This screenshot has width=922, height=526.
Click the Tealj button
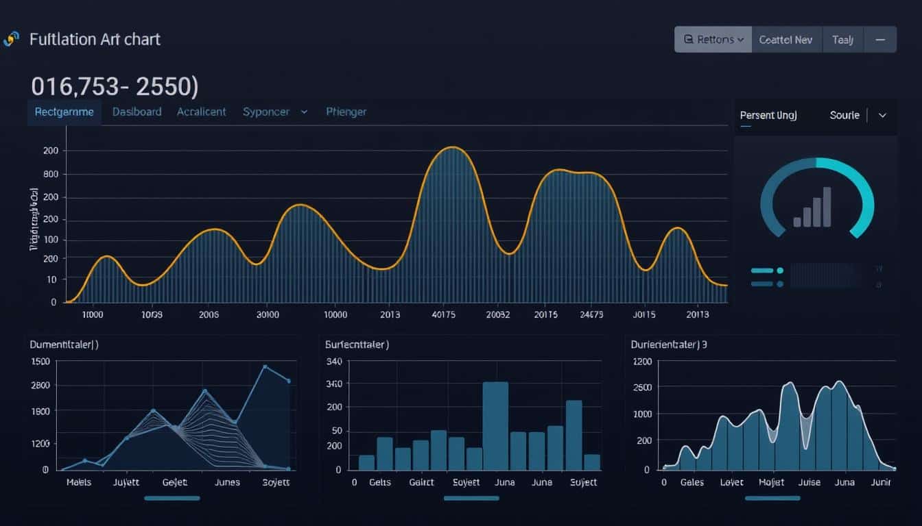click(842, 40)
